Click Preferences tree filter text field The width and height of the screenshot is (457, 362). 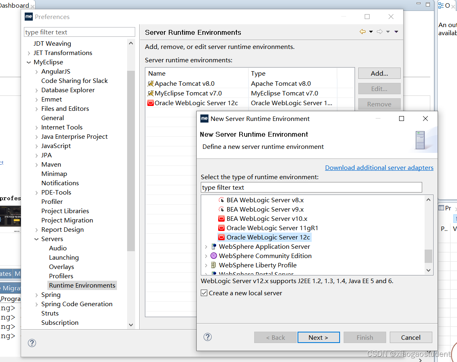point(79,32)
